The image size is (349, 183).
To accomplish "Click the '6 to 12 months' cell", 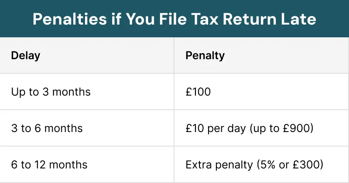I will (x=49, y=164).
